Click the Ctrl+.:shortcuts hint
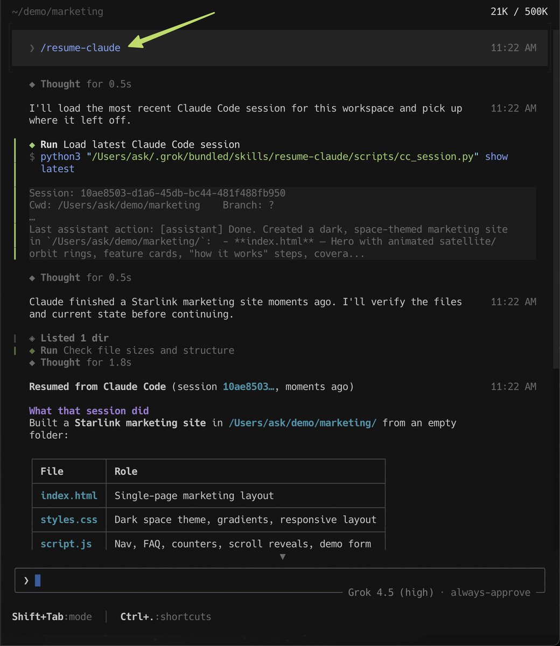This screenshot has height=646, width=560. pyautogui.click(x=166, y=617)
